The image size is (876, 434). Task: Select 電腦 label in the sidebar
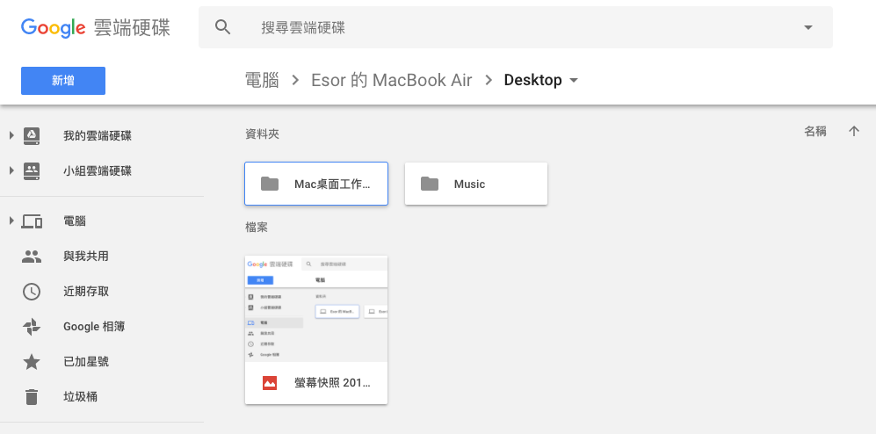75,221
